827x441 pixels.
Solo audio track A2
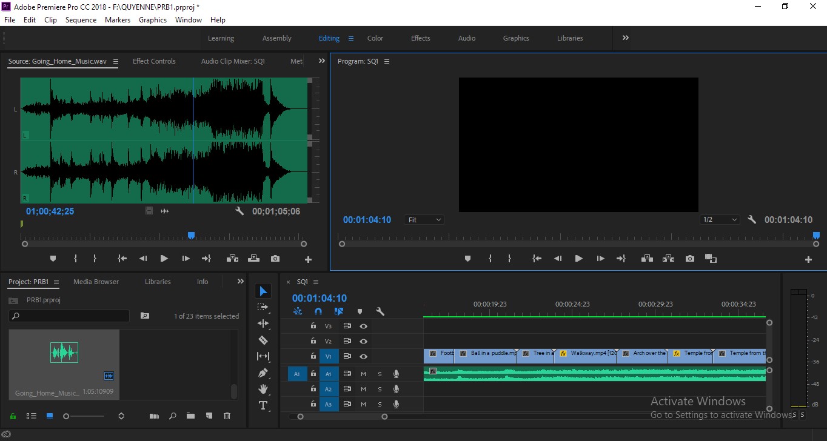pyautogui.click(x=380, y=389)
